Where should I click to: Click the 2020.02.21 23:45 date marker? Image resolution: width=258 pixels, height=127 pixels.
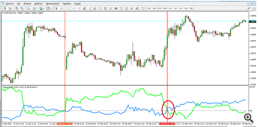pyautogui.click(x=65, y=124)
